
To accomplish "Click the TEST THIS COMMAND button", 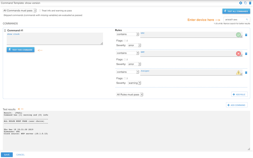I will (x=20, y=50).
